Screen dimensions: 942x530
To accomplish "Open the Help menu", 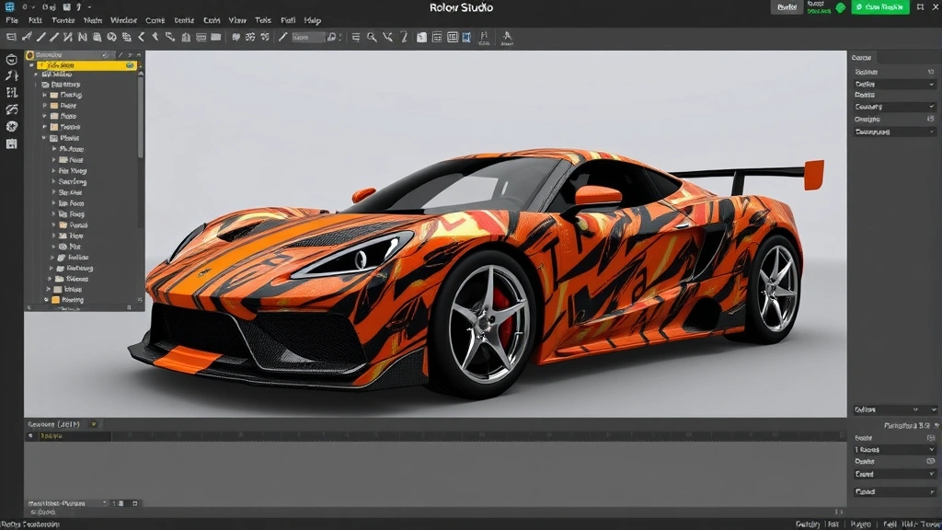I will tap(312, 20).
